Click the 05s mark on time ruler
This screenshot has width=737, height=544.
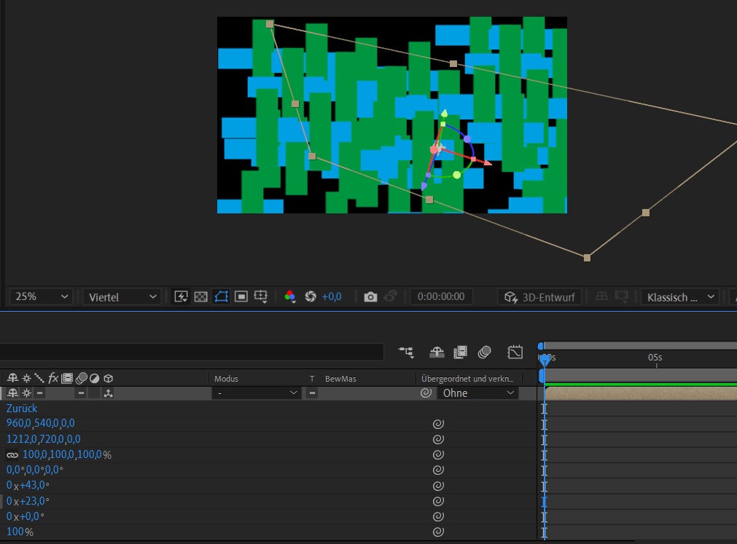655,358
